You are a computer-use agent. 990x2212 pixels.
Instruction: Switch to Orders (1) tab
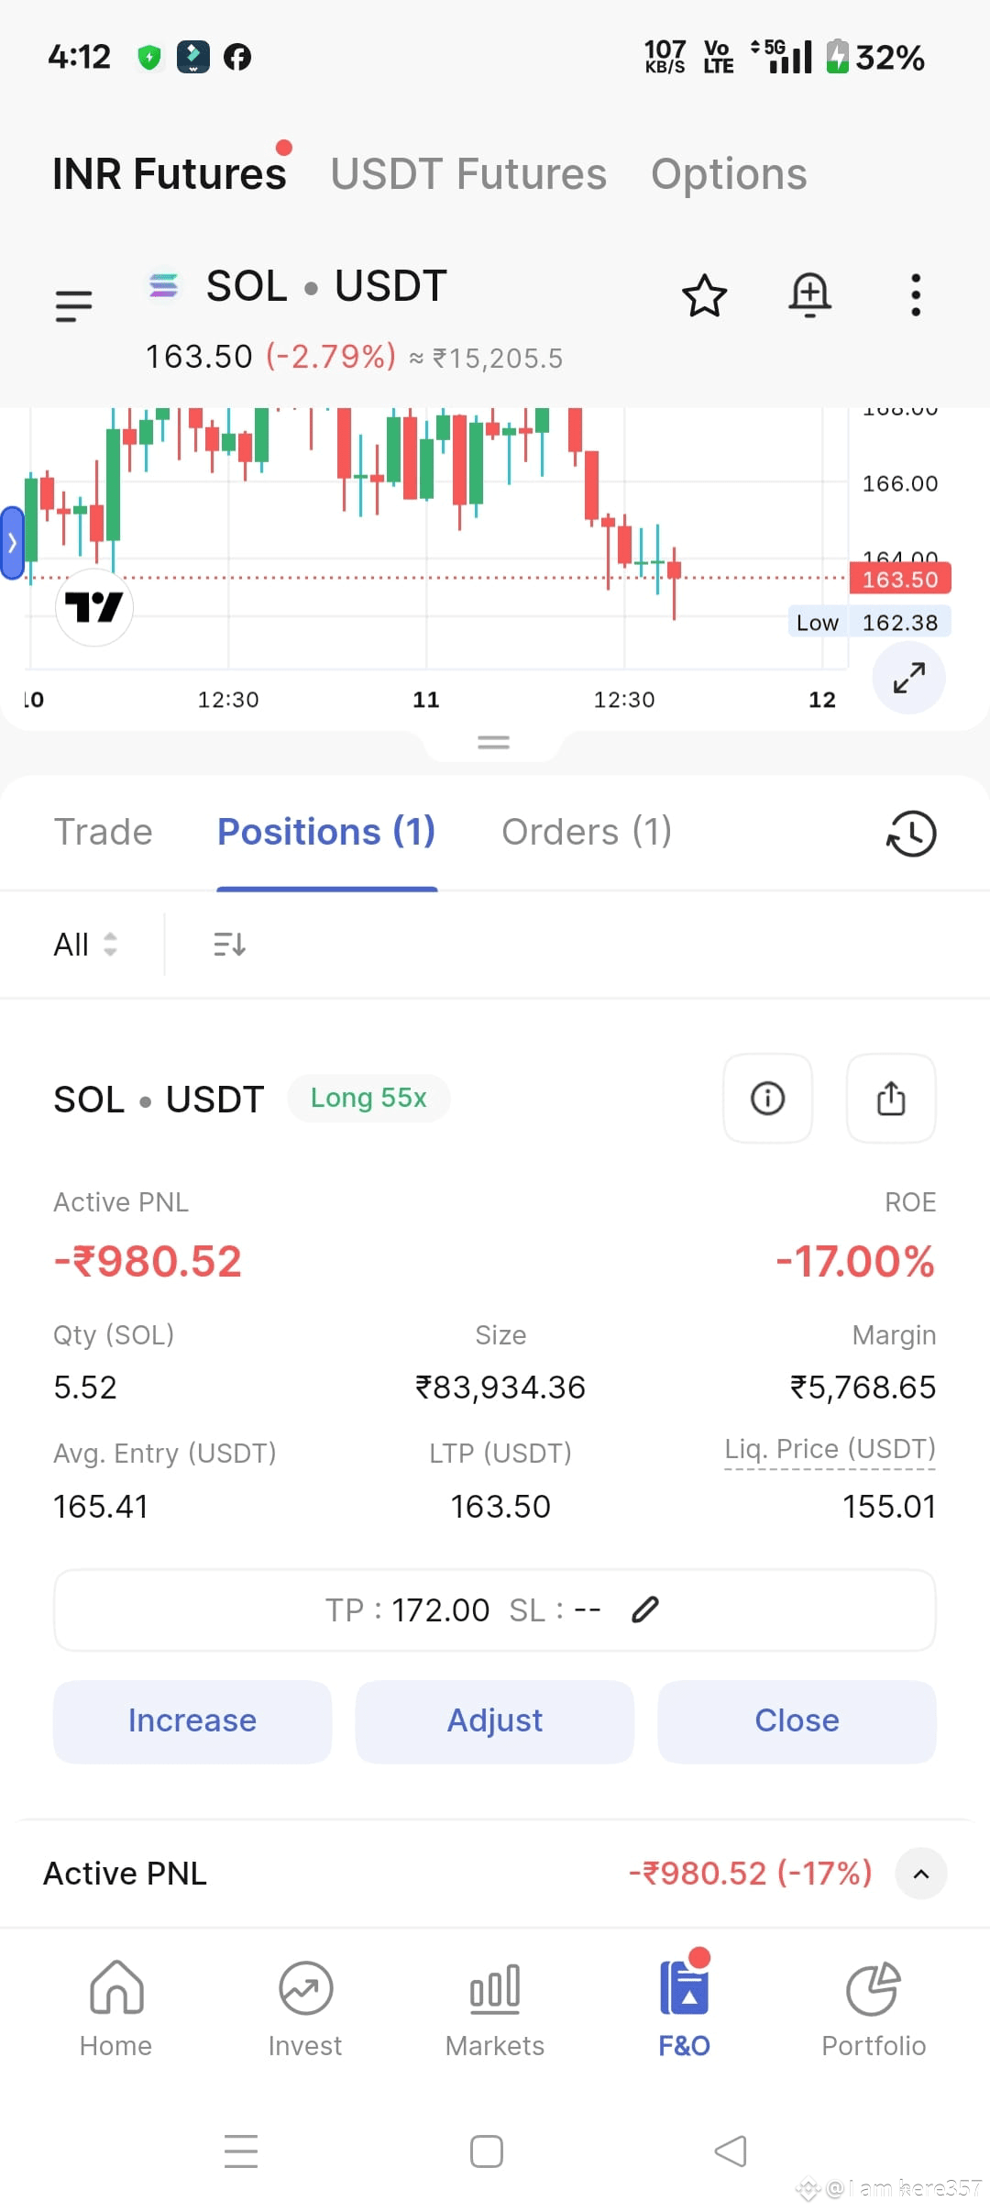pyautogui.click(x=587, y=832)
